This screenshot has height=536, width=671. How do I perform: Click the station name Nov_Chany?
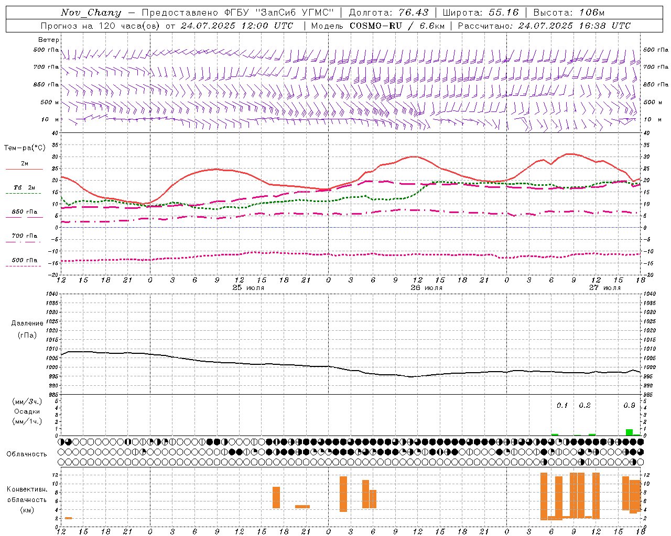point(91,13)
